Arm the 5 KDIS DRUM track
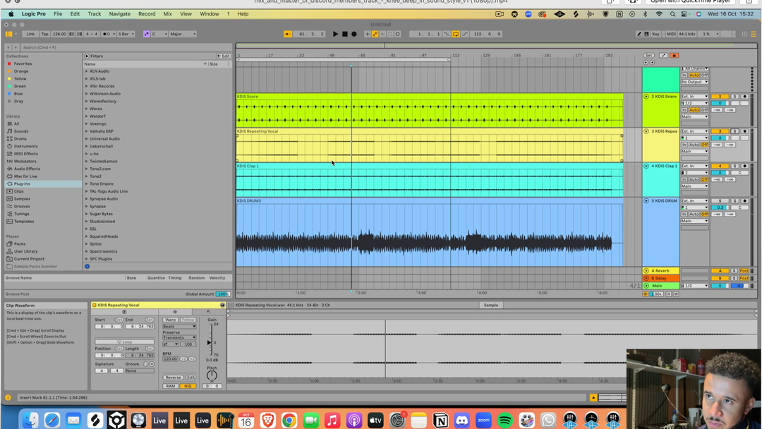The image size is (762, 429). 744,200
